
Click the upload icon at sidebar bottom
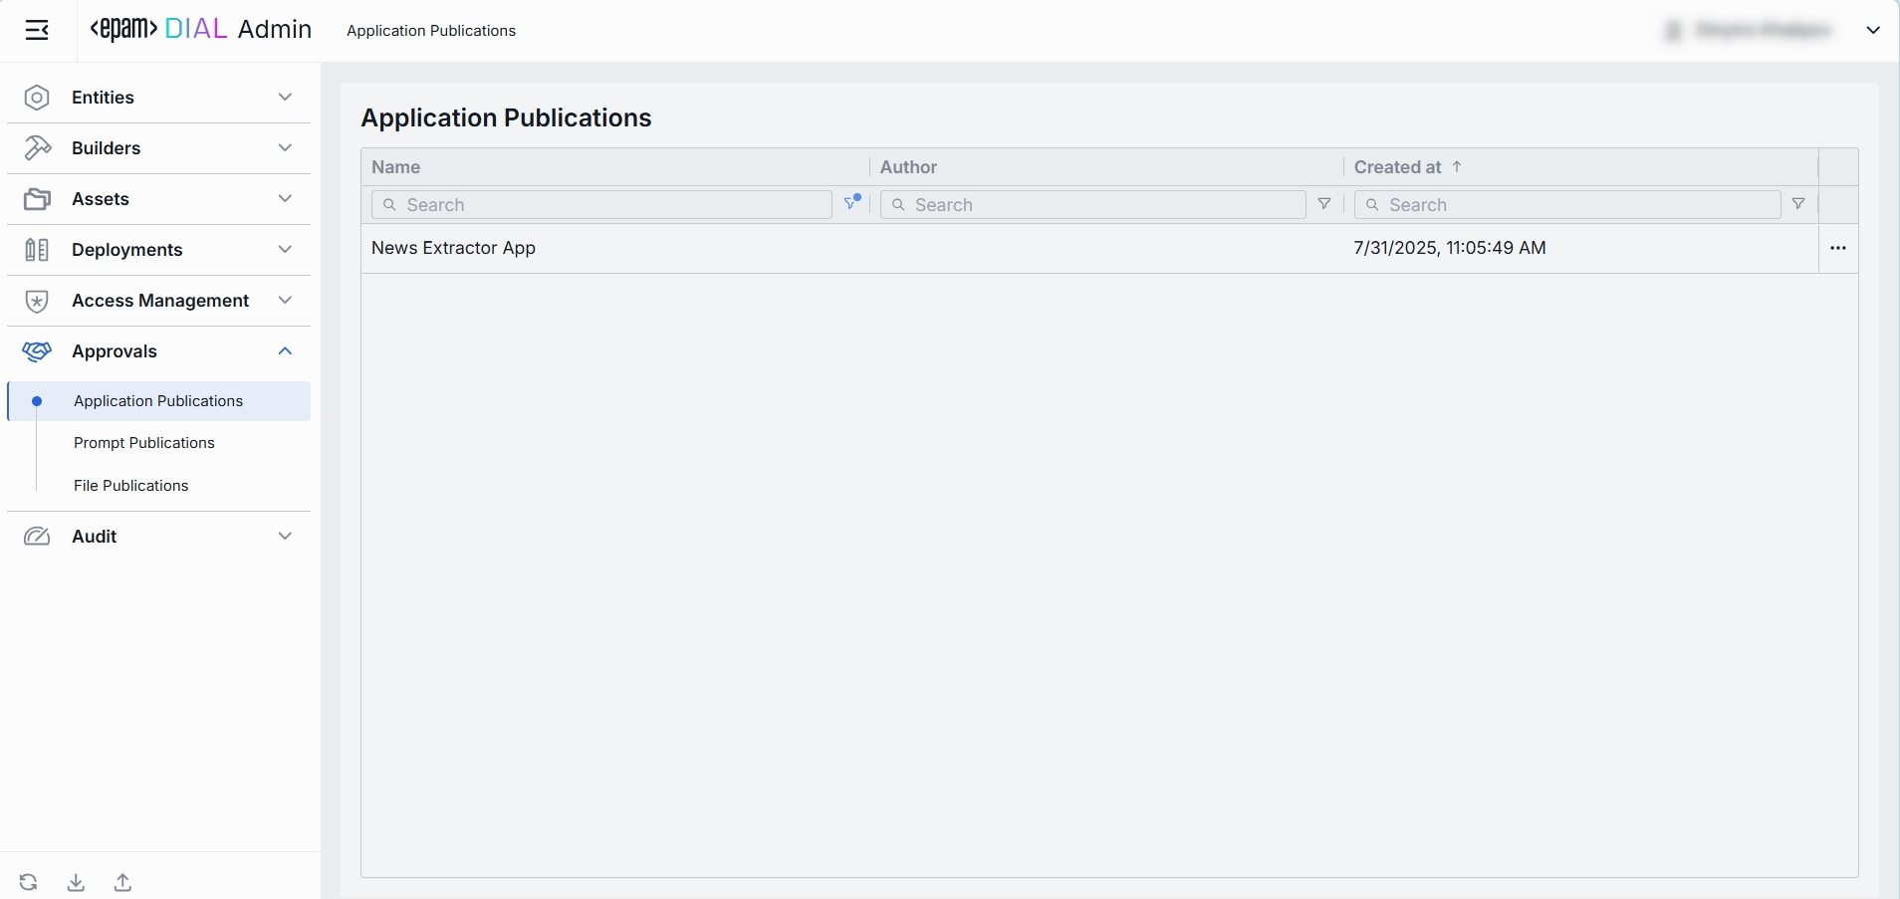click(122, 882)
